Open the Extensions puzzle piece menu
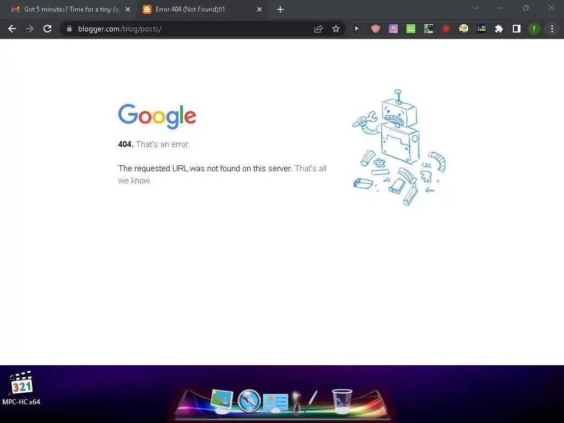 point(499,29)
